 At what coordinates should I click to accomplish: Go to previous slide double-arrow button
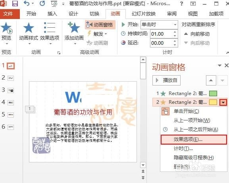143,172
